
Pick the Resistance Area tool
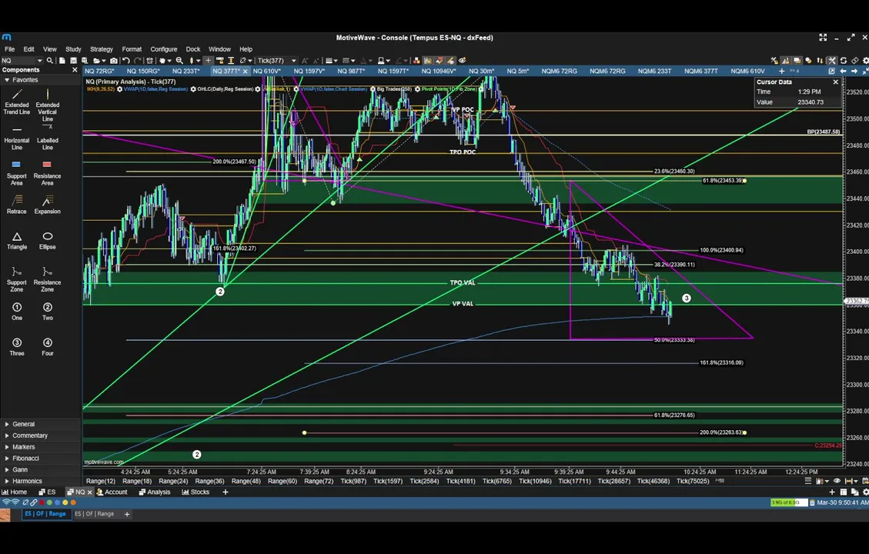[x=47, y=173]
